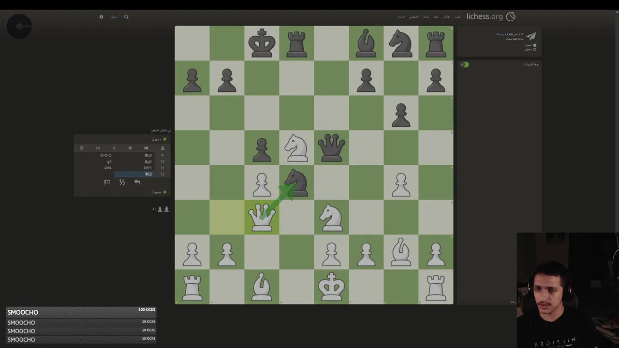
Task: Click the resign flag icon
Action: (107, 182)
